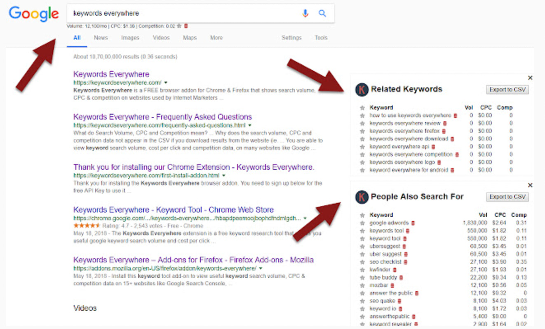The width and height of the screenshot is (545, 329).
Task: Star the 'ubersuggest' keyword
Action: (x=362, y=246)
